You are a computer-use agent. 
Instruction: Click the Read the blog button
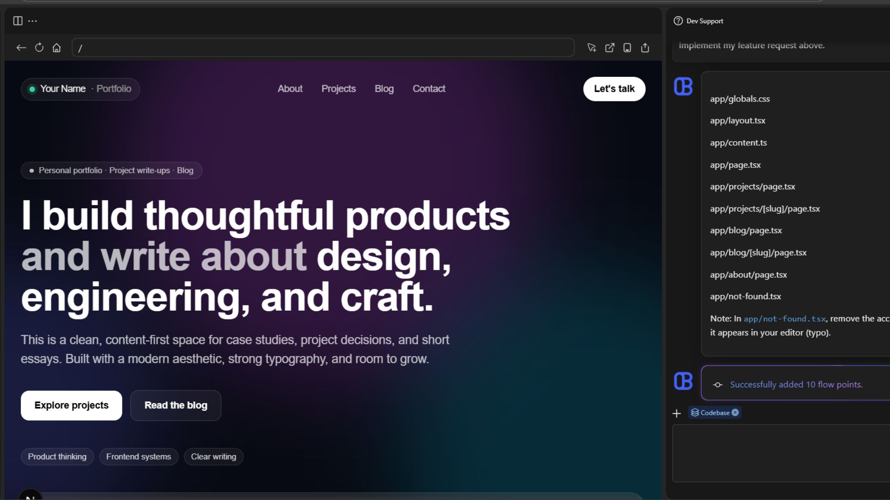click(176, 406)
